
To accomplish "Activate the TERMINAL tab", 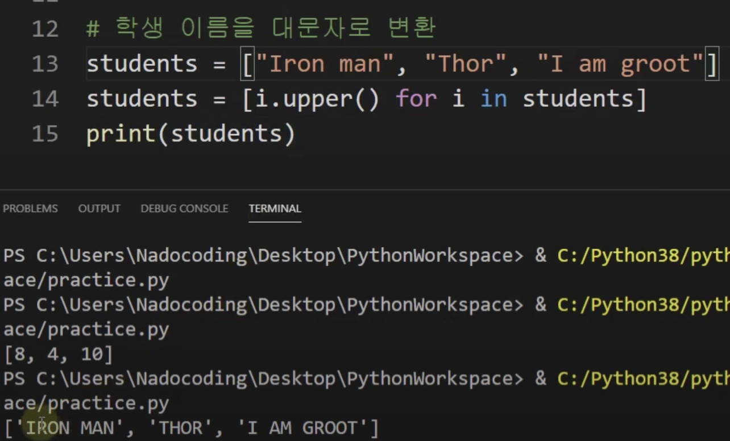I will pyautogui.click(x=275, y=209).
